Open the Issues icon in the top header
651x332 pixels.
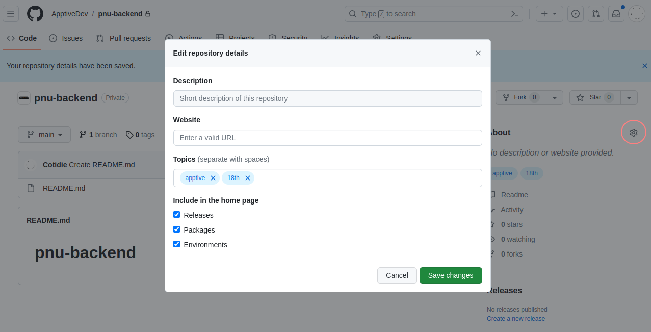tap(576, 14)
